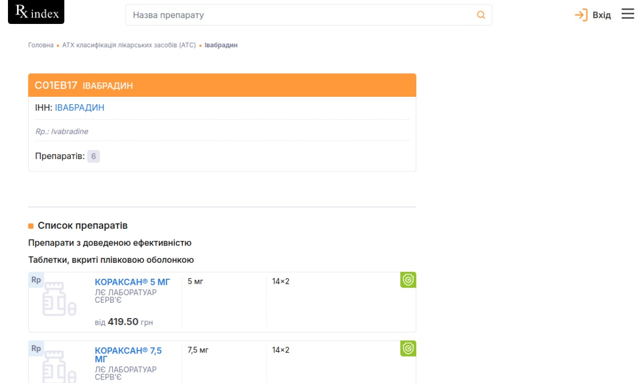638x383 pixels.
Task: Click Таблетки, вкриті плівковою оболонкою heading
Action: point(111,260)
